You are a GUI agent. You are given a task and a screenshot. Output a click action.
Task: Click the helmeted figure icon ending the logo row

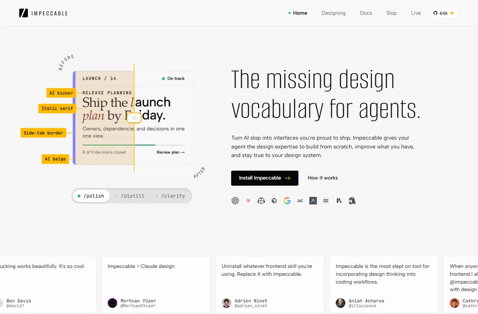352,201
